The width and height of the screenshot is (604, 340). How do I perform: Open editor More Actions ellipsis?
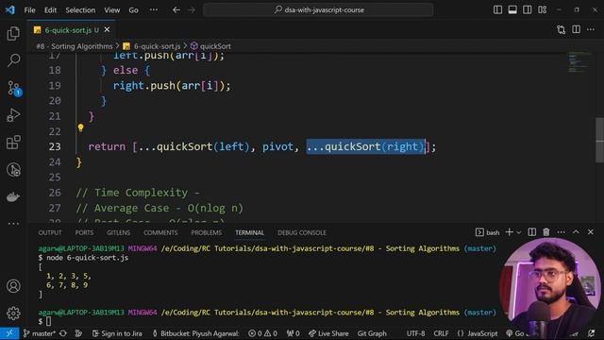pos(591,29)
